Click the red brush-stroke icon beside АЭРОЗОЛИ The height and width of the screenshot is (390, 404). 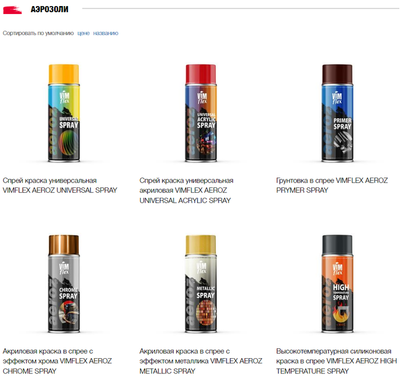pos(12,10)
